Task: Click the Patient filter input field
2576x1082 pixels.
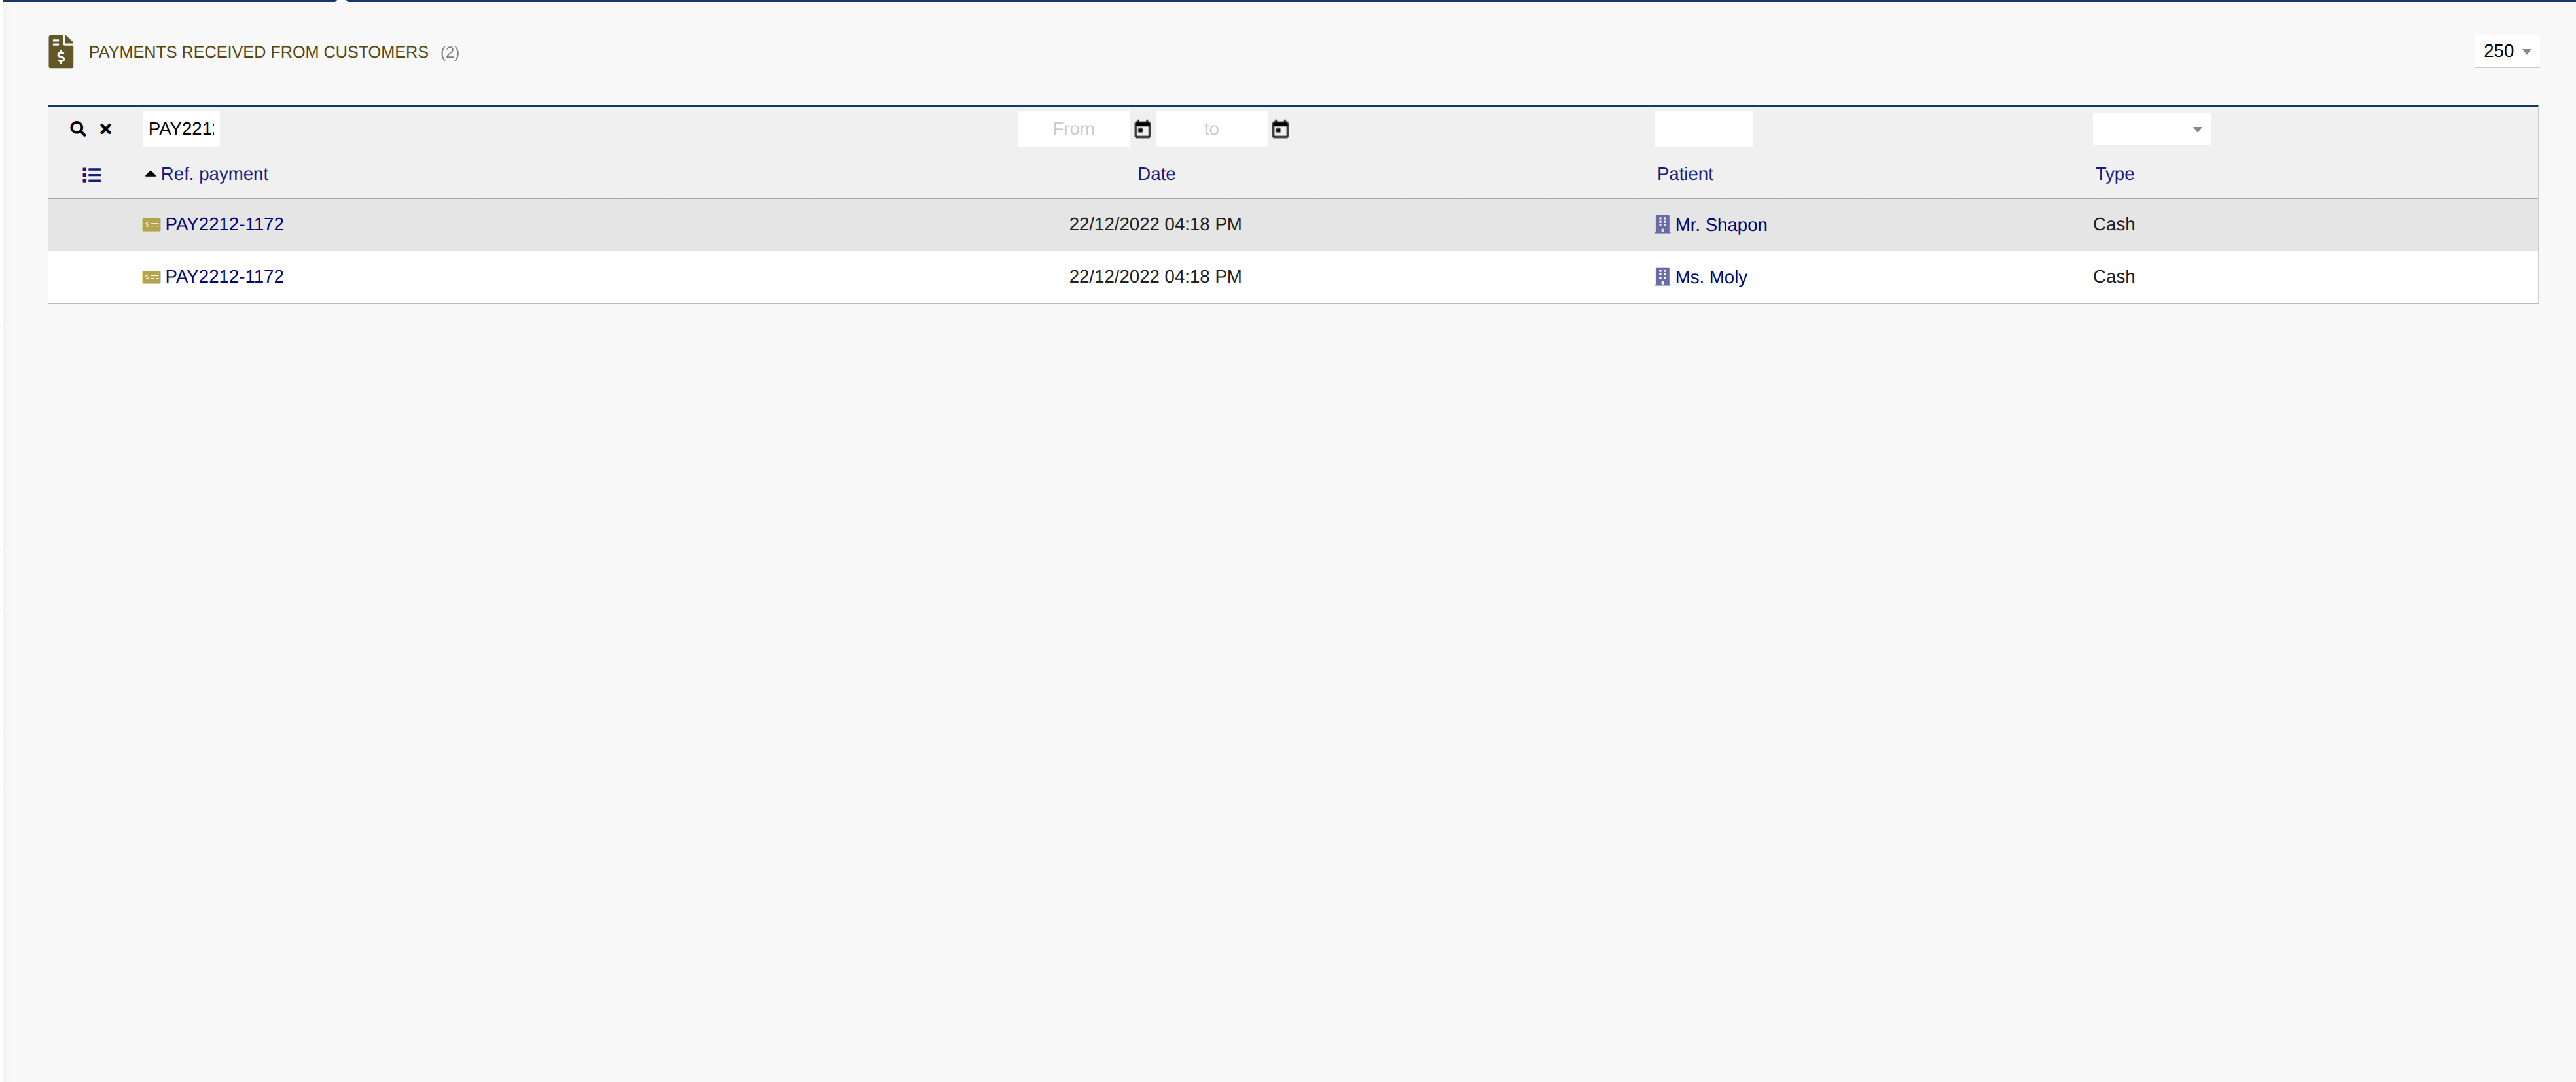Action: [x=1703, y=129]
